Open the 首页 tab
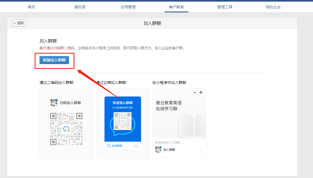313x178 pixels. pyautogui.click(x=31, y=7)
